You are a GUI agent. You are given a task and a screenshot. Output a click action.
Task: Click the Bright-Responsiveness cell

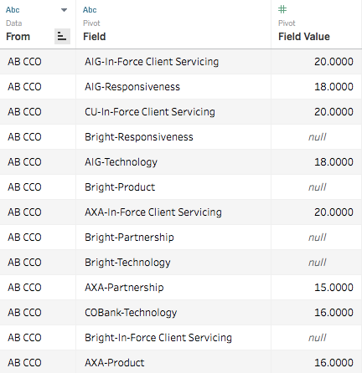point(139,137)
